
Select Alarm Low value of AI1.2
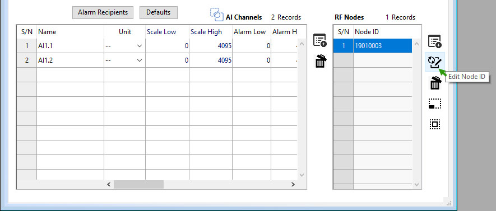pyautogui.click(x=252, y=60)
